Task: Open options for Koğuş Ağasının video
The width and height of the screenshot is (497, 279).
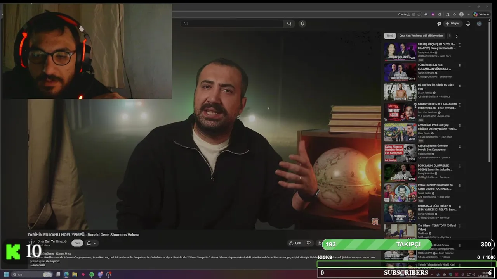Action: click(x=460, y=146)
